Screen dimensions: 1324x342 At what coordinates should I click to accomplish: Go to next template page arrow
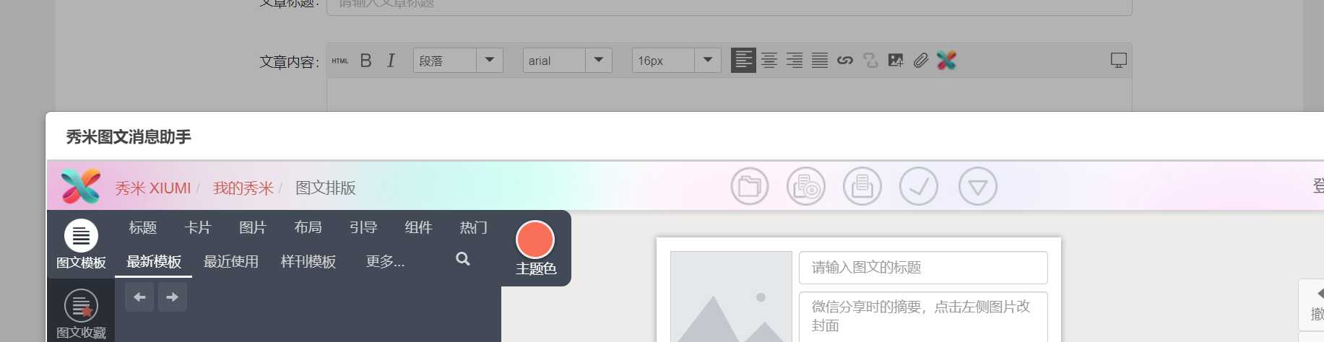172,297
